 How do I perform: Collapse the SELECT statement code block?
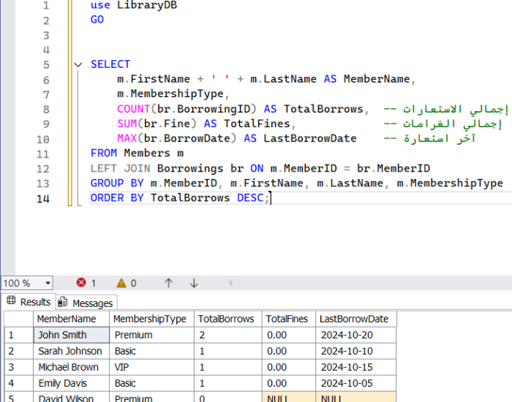coord(78,64)
